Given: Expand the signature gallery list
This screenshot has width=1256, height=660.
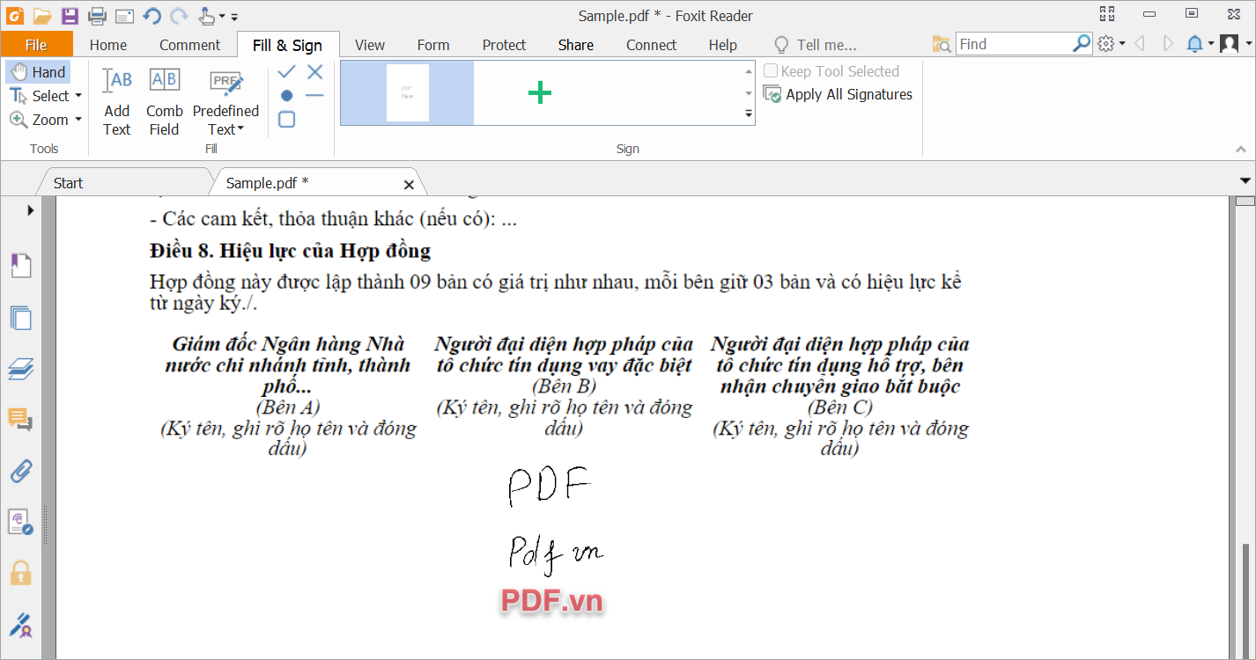Looking at the screenshot, I should coord(749,114).
